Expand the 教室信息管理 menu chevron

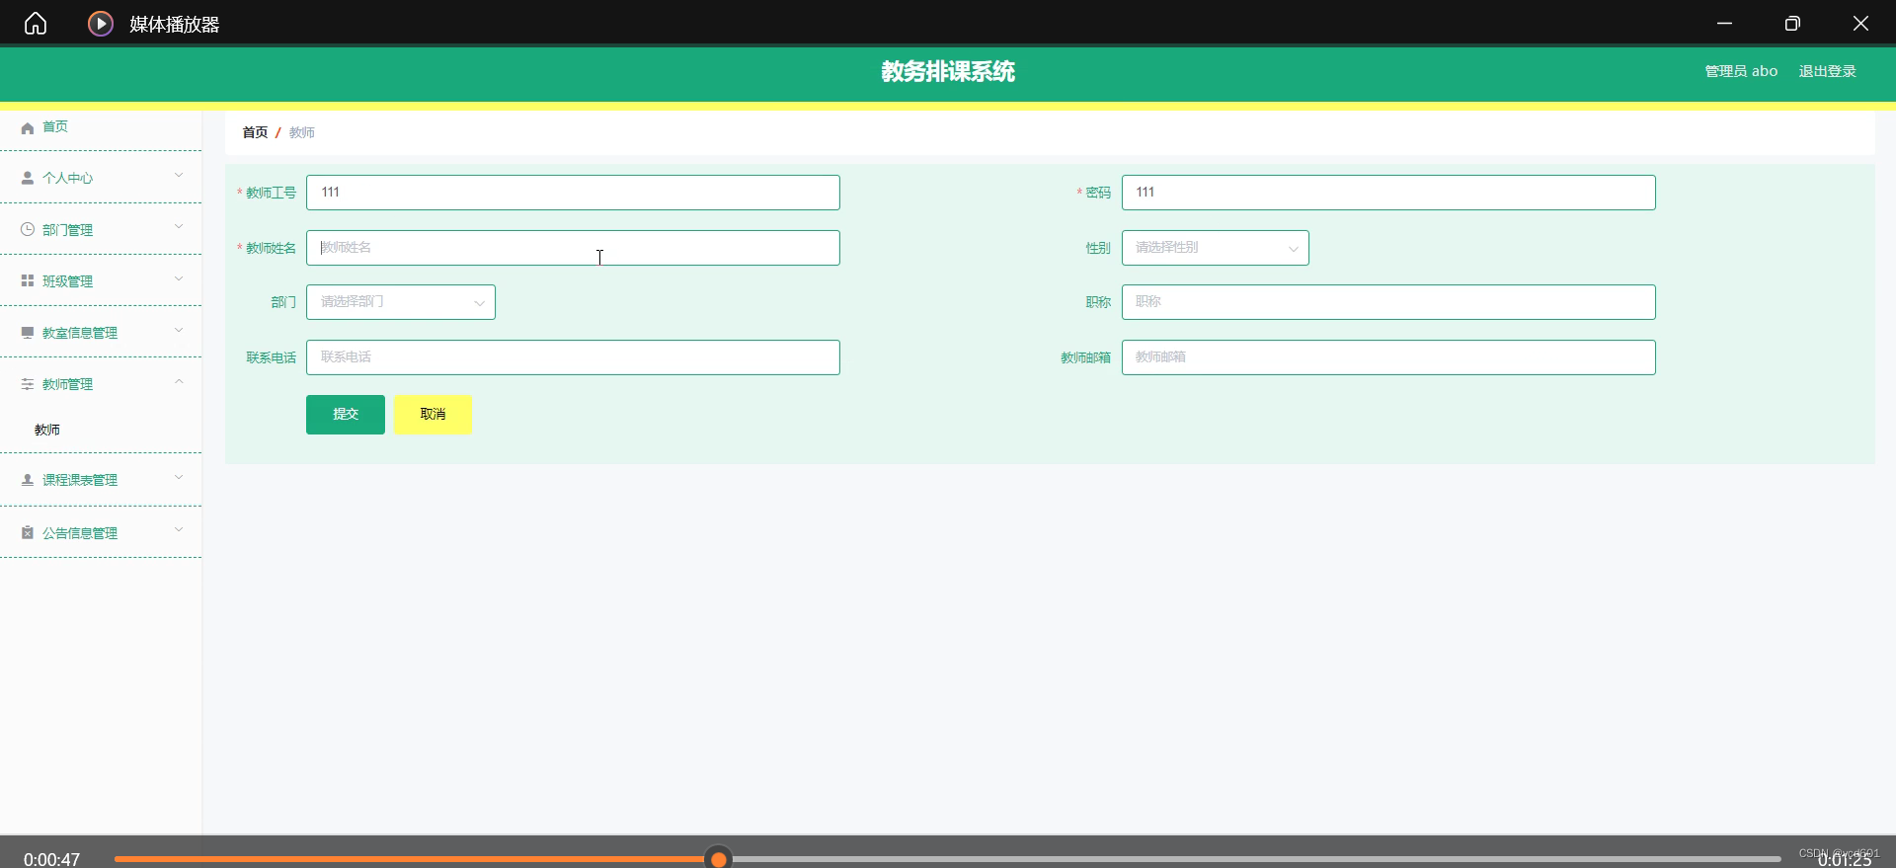[x=179, y=331]
